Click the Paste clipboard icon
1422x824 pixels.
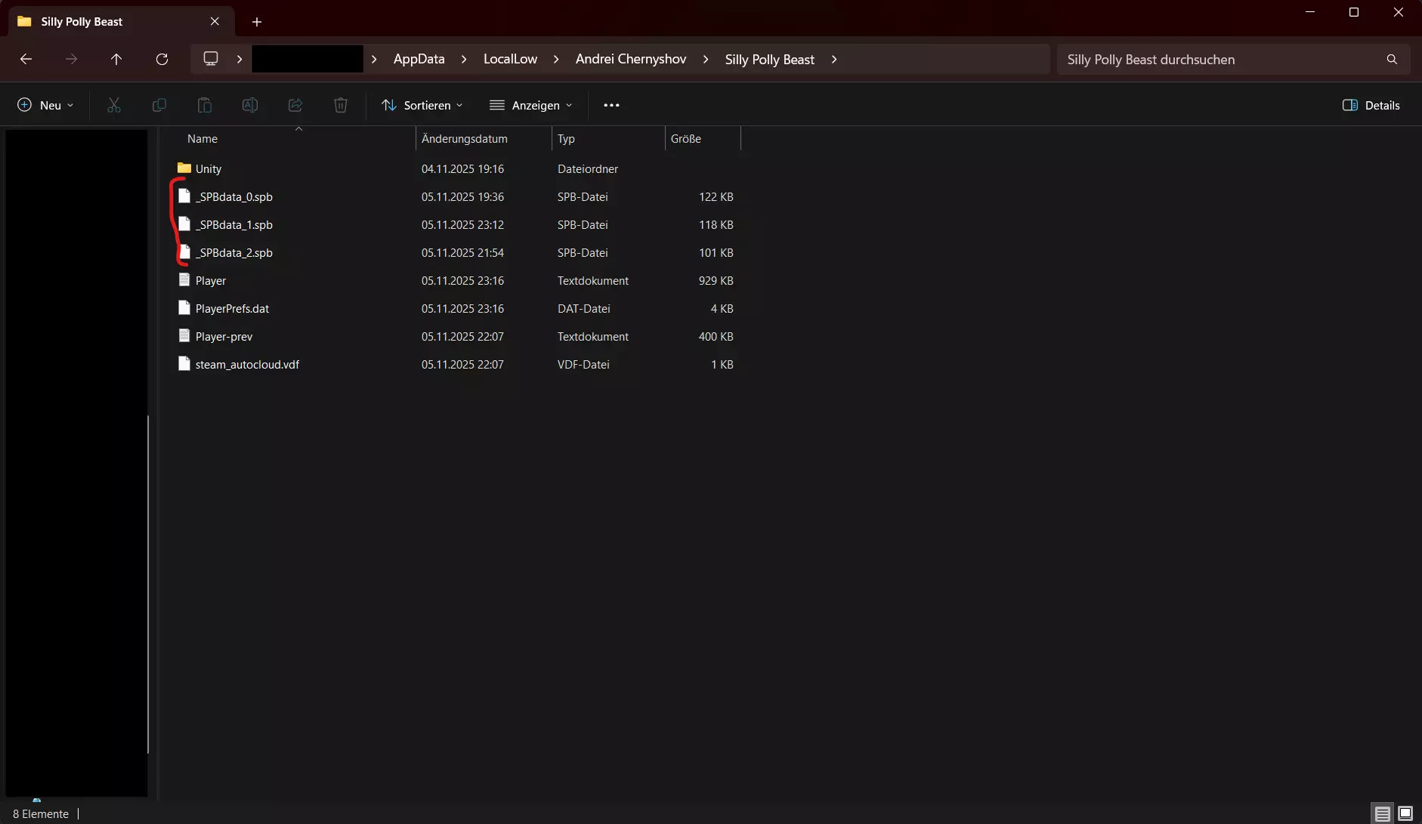(205, 105)
